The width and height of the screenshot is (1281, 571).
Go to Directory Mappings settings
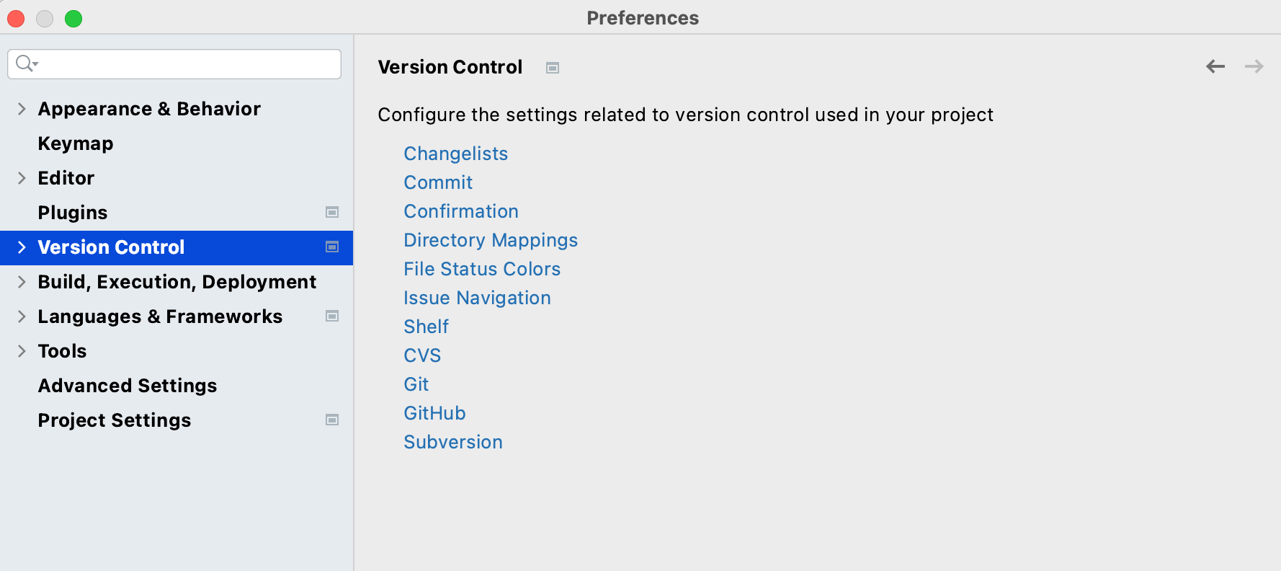(x=491, y=240)
